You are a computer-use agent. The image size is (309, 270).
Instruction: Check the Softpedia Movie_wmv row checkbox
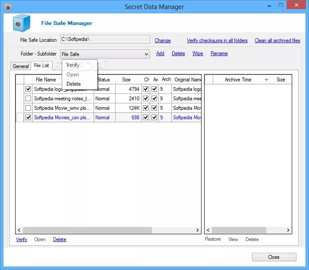pos(28,108)
